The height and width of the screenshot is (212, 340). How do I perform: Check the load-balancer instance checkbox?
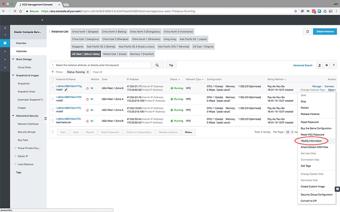click(x=52, y=120)
